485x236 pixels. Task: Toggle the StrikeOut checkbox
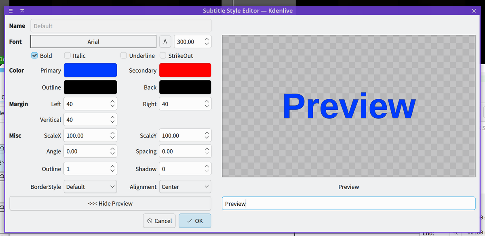(x=163, y=56)
